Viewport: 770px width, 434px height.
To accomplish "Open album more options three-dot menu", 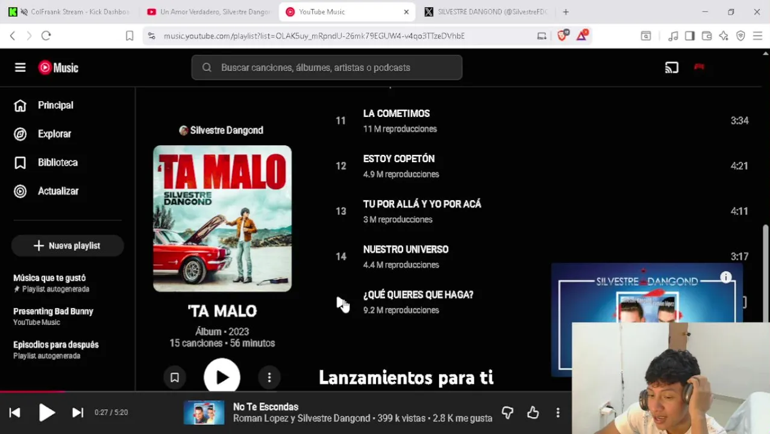I will click(x=269, y=377).
